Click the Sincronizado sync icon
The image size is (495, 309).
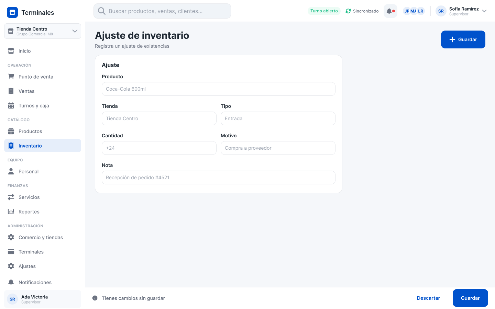pos(348,11)
